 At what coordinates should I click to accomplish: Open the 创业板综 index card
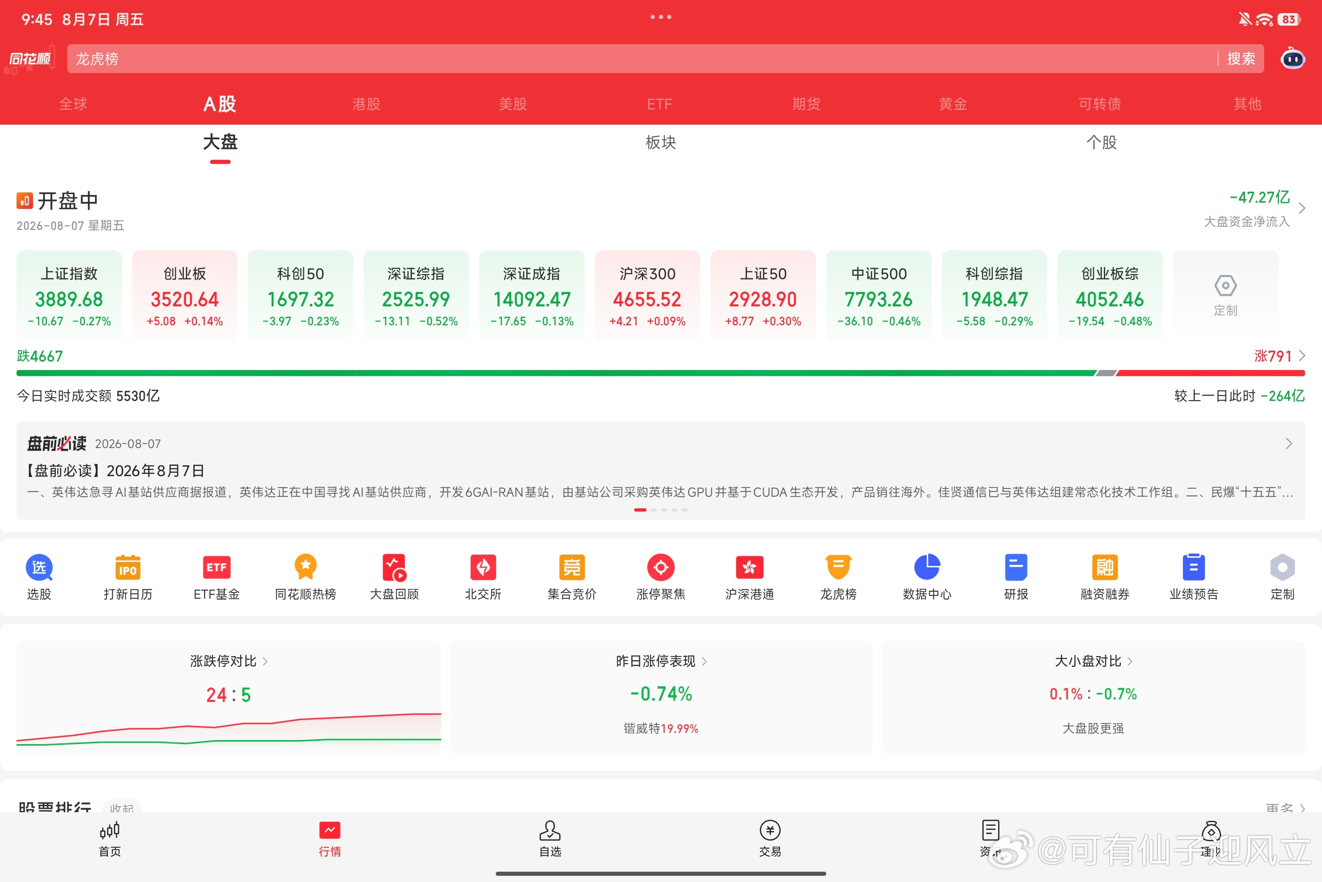pyautogui.click(x=1110, y=295)
